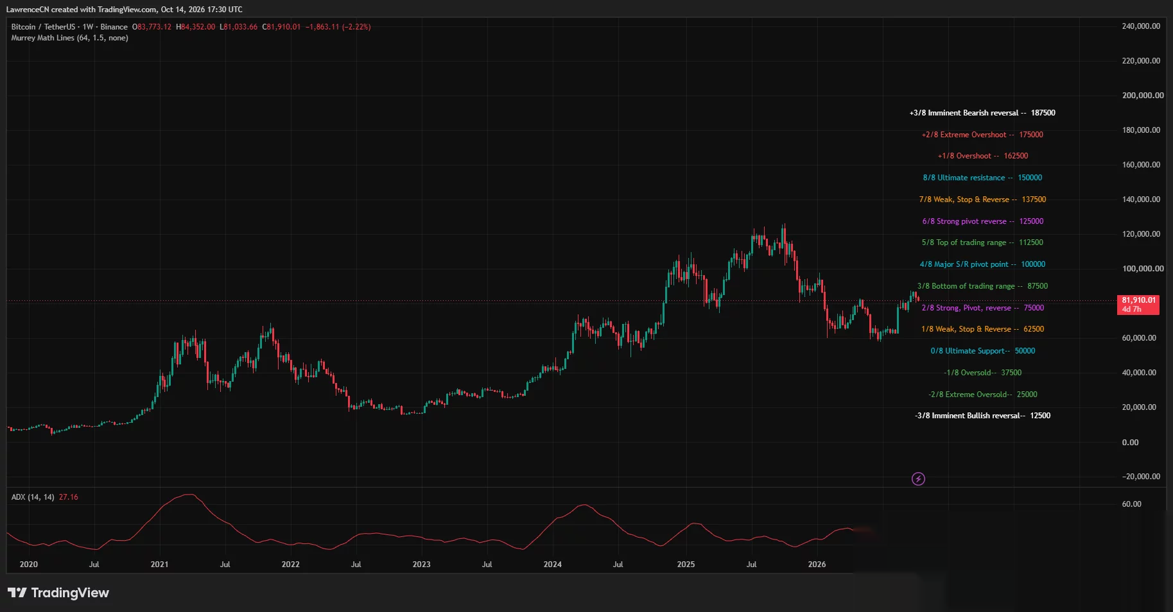Viewport: 1173px width, 612px height.
Task: Click the purple lightning bolt event icon
Action: click(x=918, y=479)
